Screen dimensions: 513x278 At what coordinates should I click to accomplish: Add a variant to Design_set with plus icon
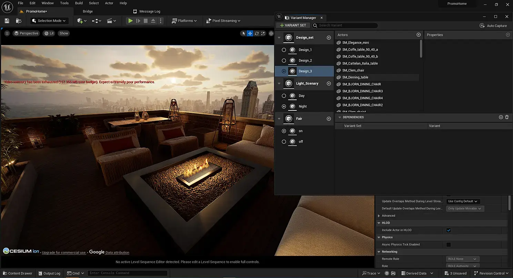(329, 38)
